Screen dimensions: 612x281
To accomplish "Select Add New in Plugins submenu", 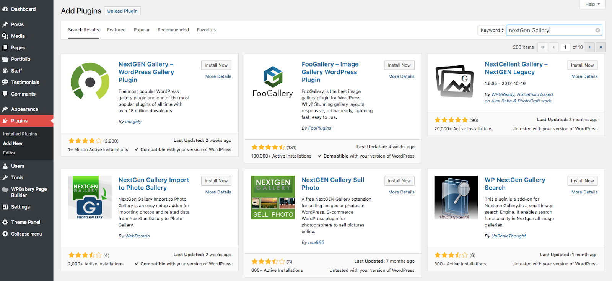I will pyautogui.click(x=13, y=143).
